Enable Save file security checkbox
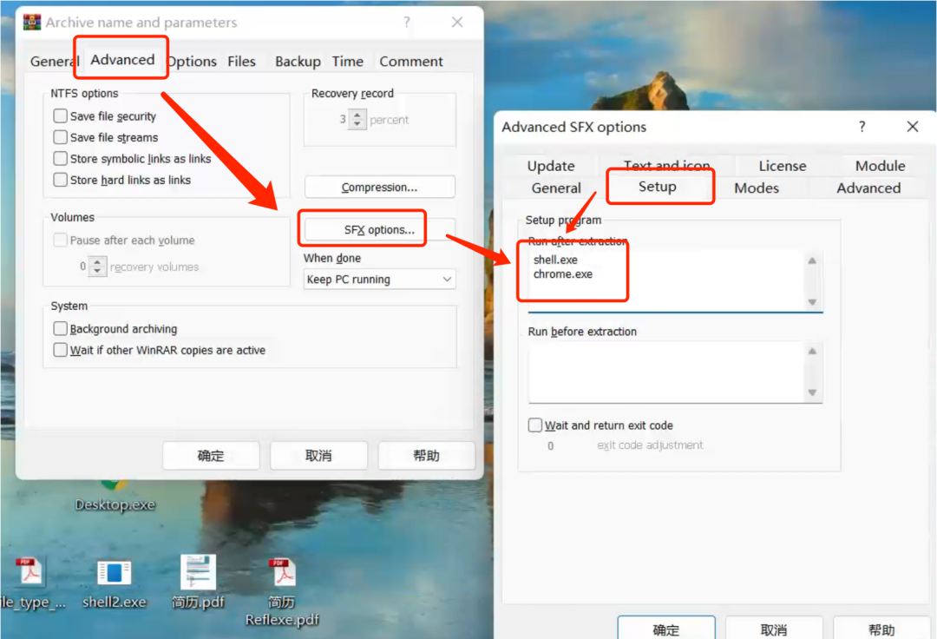Image resolution: width=937 pixels, height=639 pixels. pyautogui.click(x=61, y=115)
